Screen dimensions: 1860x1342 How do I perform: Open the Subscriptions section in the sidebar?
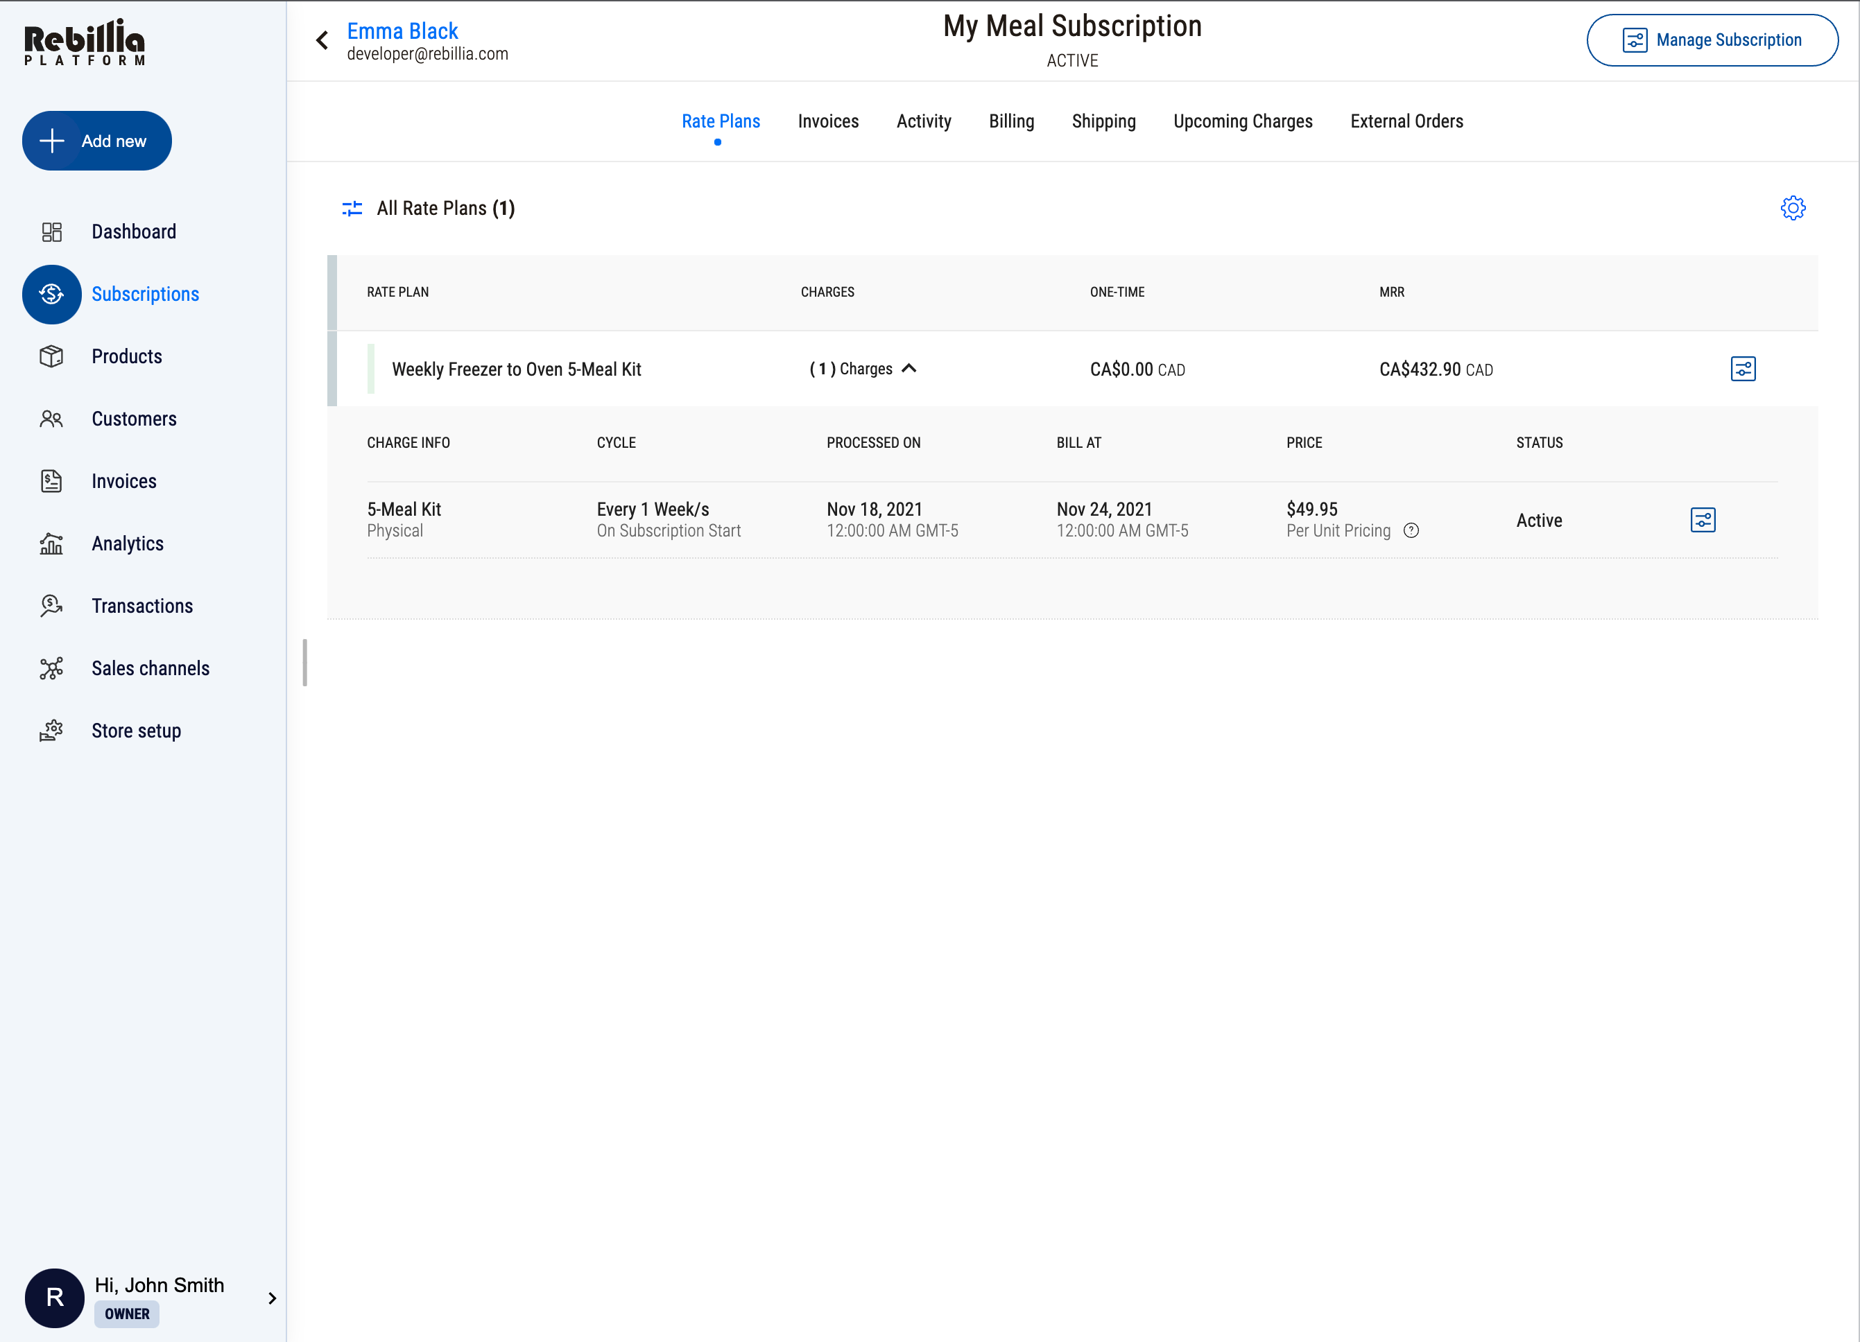click(x=144, y=295)
